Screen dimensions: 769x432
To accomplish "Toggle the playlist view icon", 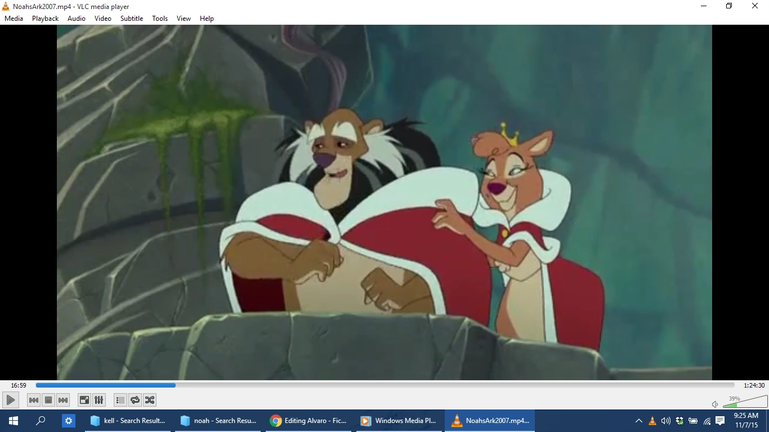I will (120, 400).
